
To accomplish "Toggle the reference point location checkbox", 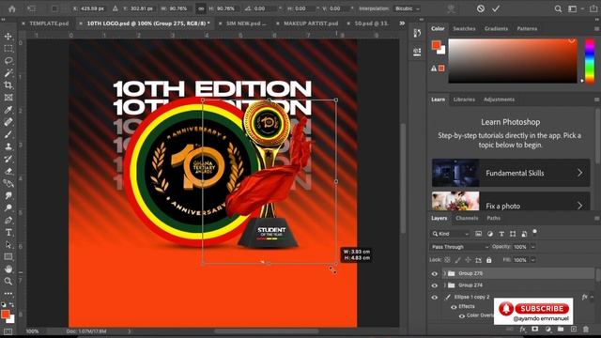I will click(x=54, y=8).
